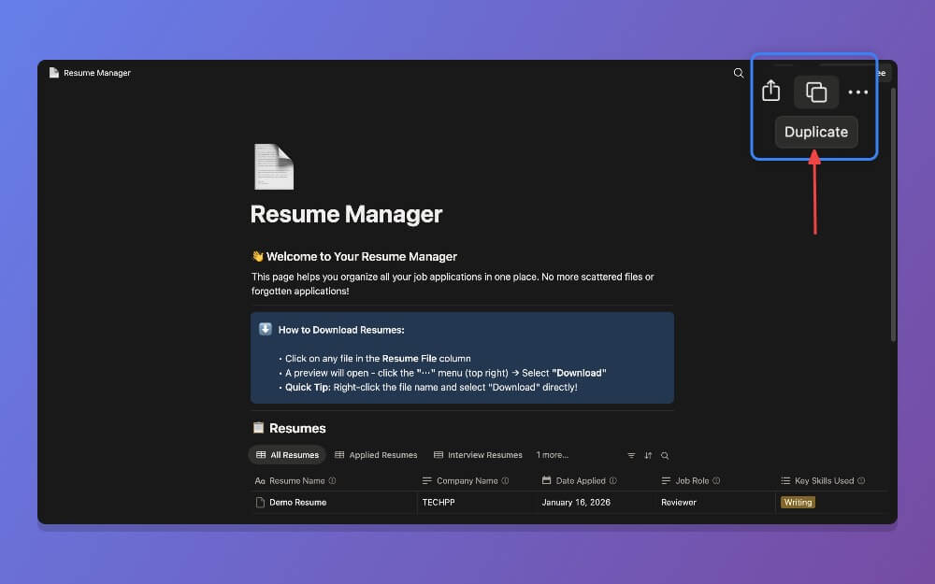
Task: Open the three-dot options icon
Action: point(857,91)
